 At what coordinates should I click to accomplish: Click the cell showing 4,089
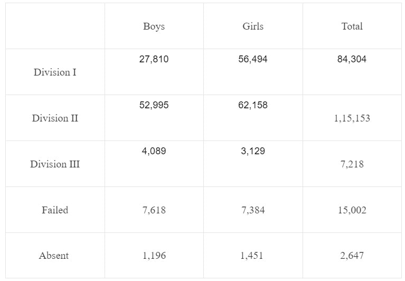point(154,151)
